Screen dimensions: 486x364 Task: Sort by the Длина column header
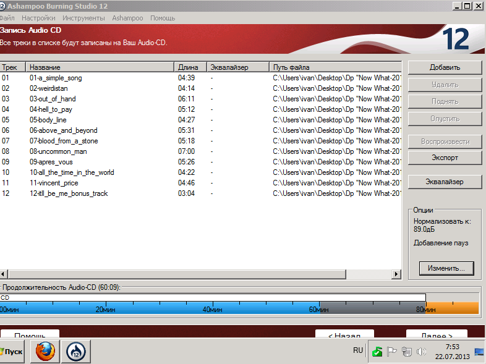pos(190,67)
